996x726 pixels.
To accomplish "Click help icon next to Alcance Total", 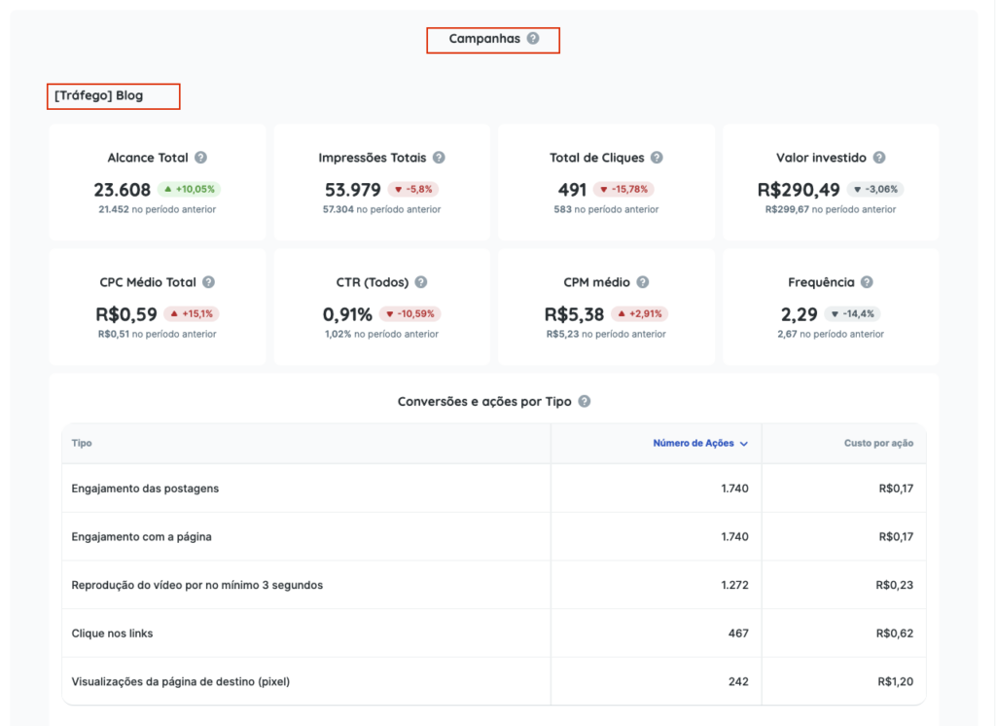I will (200, 158).
